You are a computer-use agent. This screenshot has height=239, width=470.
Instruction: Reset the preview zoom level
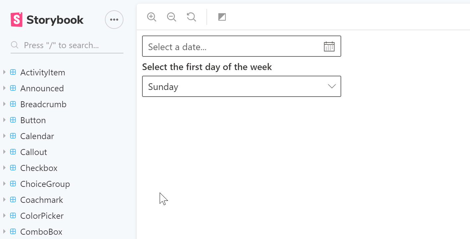191,17
